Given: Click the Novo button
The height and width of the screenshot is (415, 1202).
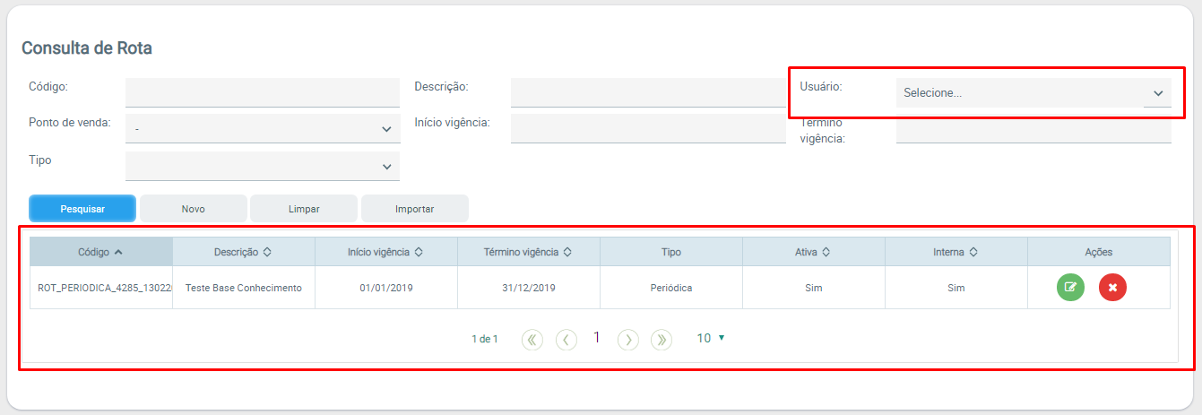Looking at the screenshot, I should coord(194,209).
